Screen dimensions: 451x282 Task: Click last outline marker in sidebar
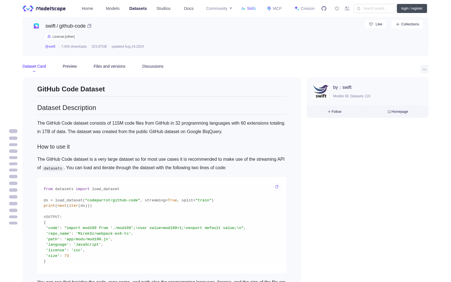pyautogui.click(x=13, y=223)
